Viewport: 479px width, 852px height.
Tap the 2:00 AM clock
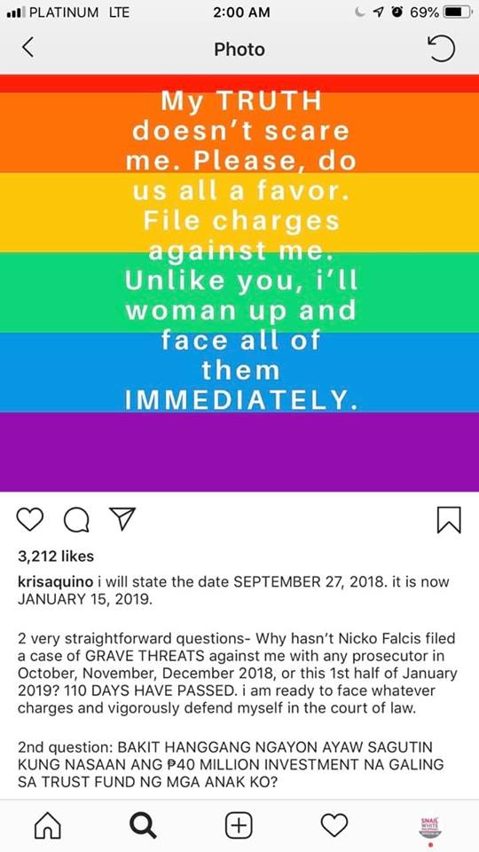(242, 12)
